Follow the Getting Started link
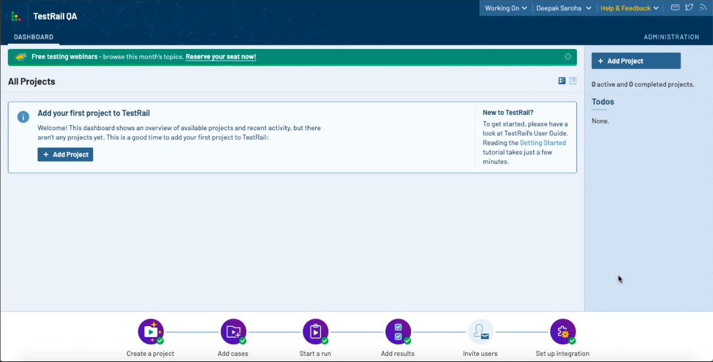Image resolution: width=713 pixels, height=362 pixels. (x=542, y=143)
